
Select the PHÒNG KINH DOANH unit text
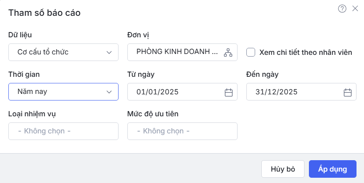click(177, 52)
